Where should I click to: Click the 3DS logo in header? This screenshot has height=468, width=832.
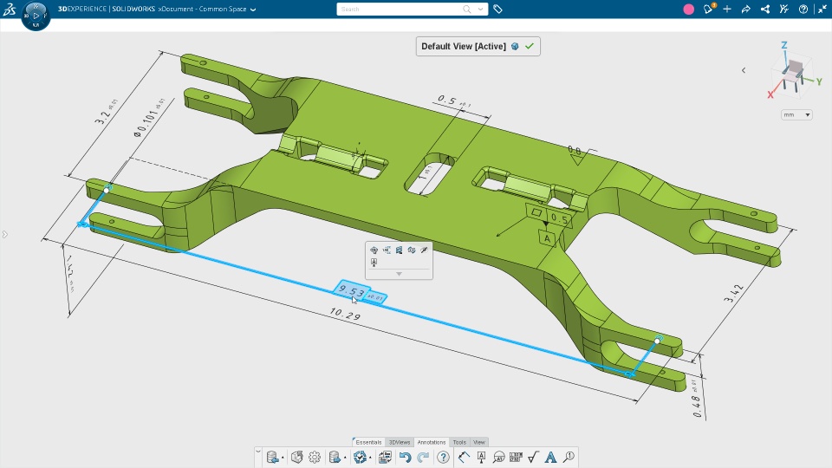9,9
